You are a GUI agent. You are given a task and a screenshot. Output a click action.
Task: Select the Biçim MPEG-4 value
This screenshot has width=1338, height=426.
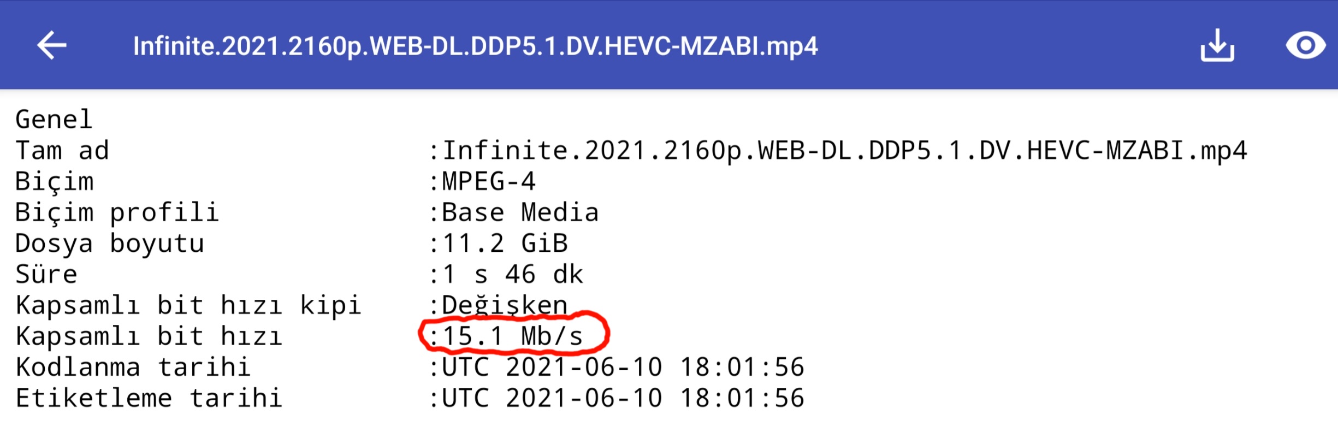(x=489, y=181)
